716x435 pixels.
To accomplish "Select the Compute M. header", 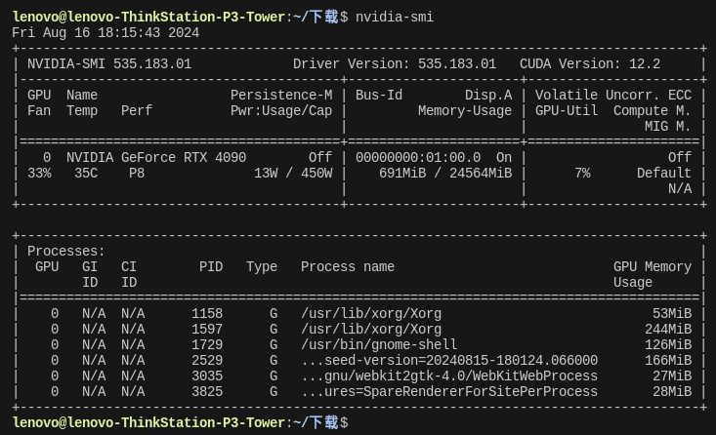I will 653,111.
